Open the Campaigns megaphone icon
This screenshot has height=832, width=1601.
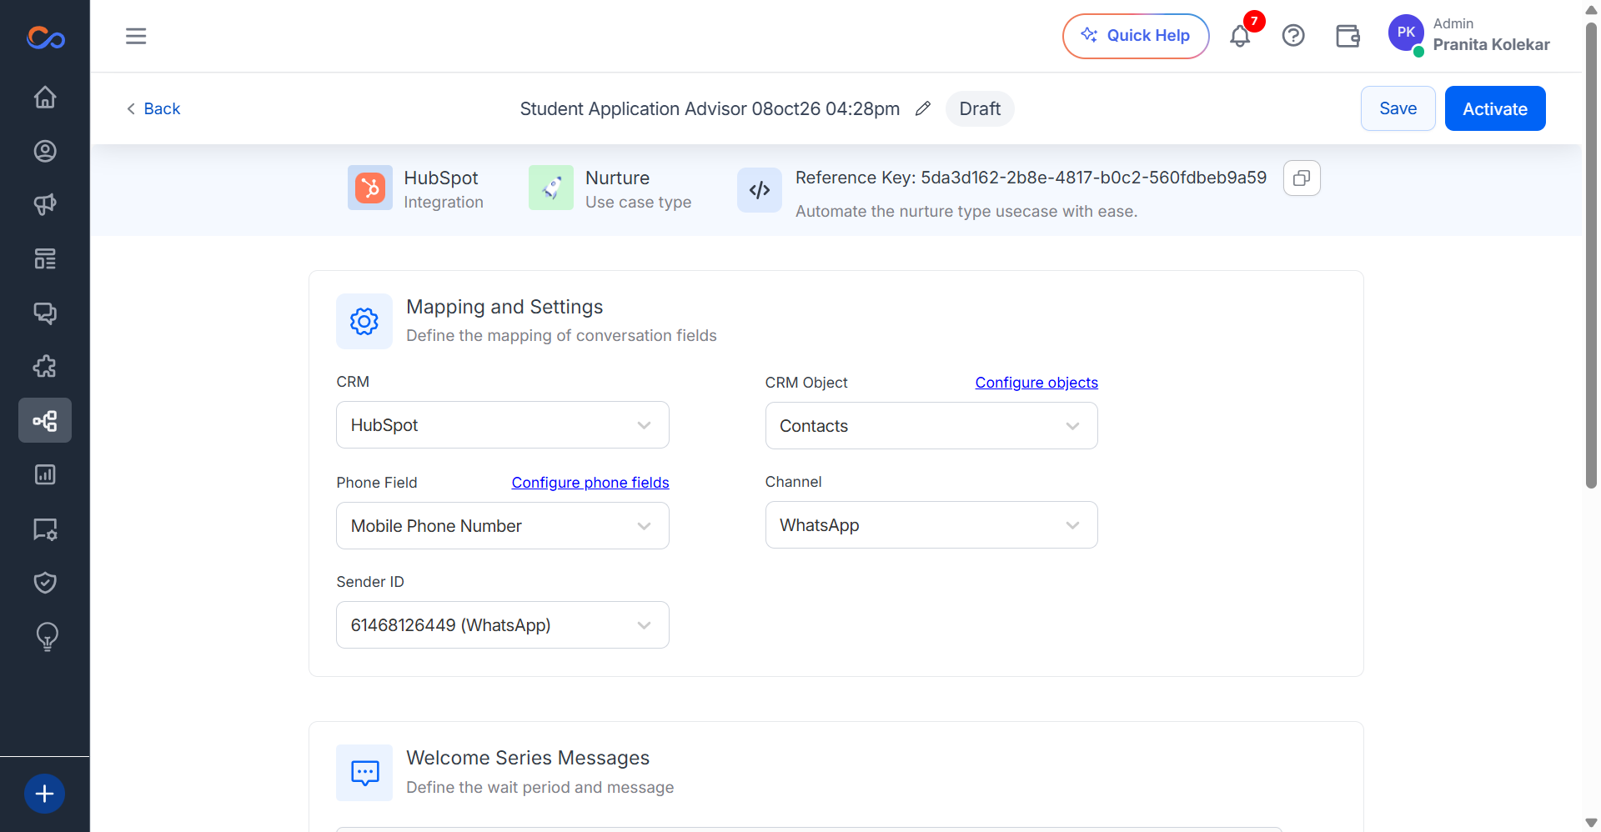(45, 204)
